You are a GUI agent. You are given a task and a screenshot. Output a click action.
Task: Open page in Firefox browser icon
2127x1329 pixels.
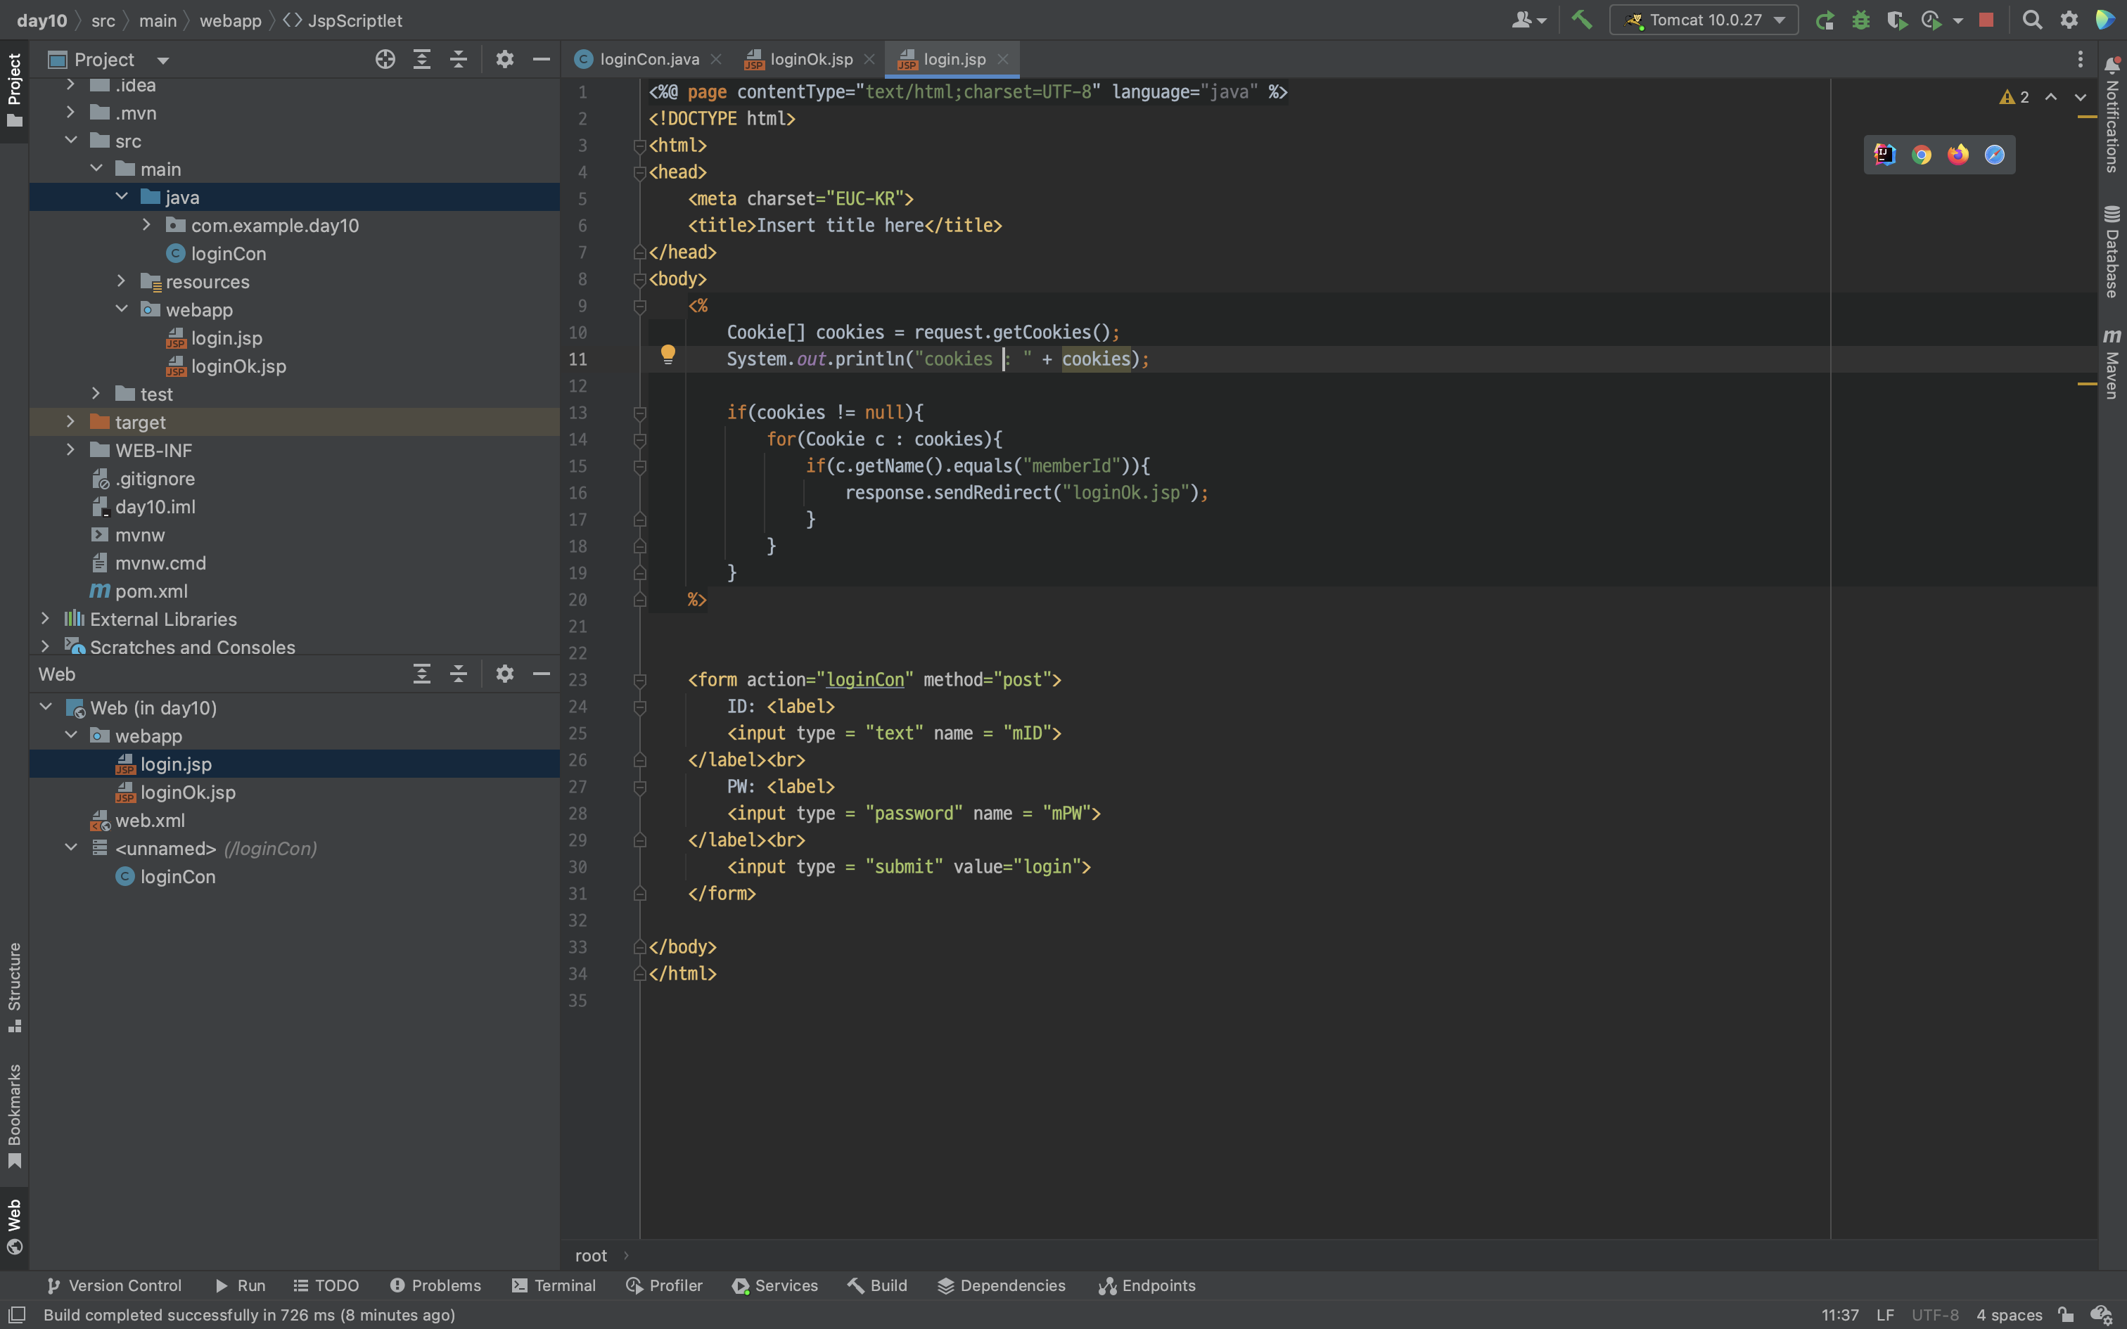[1957, 155]
